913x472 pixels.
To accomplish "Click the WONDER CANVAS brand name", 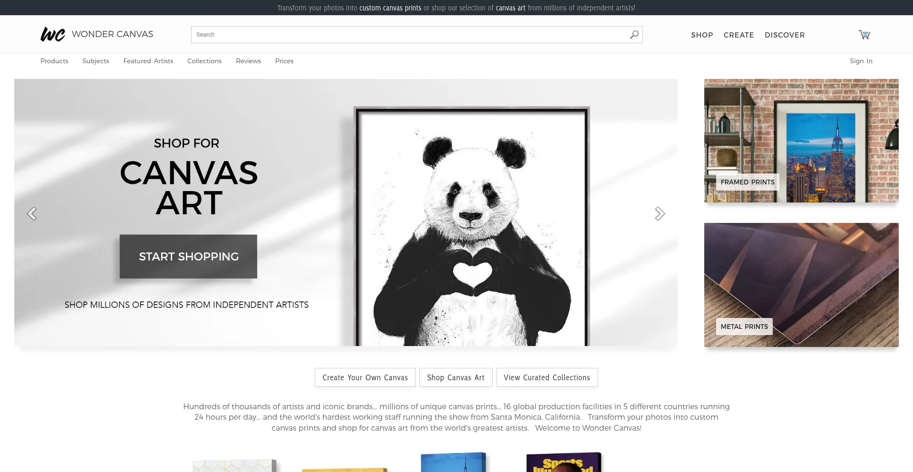I will click(112, 34).
